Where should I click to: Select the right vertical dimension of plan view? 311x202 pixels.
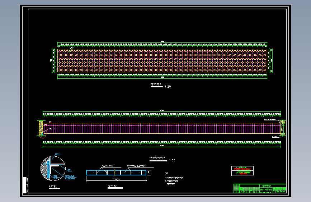tap(271, 60)
